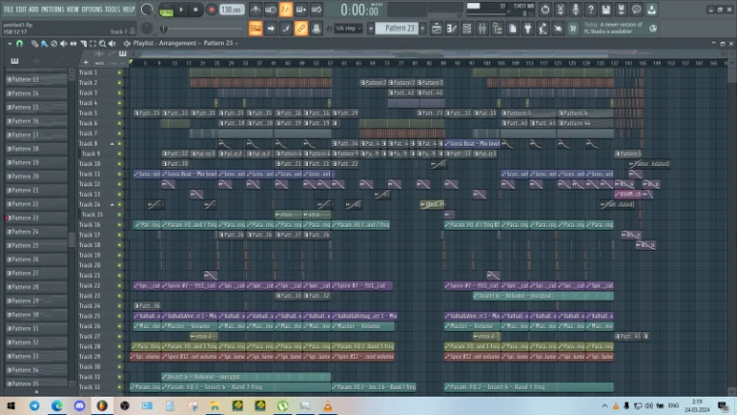The height and width of the screenshot is (415, 737).
Task: Click the question-mark help icon
Action: (x=590, y=10)
